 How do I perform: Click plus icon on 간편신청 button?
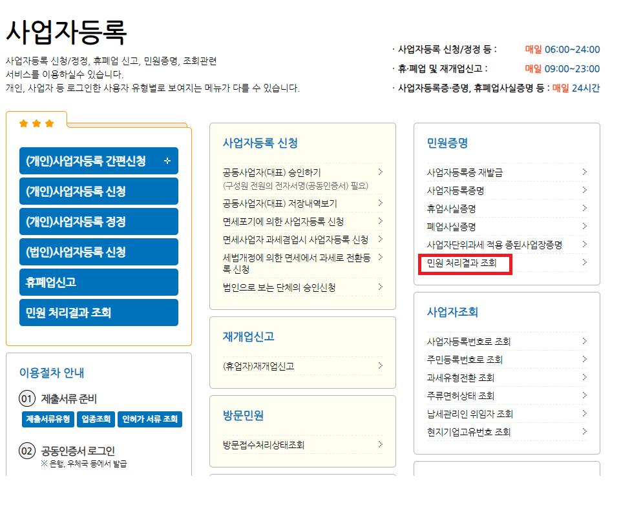click(167, 161)
